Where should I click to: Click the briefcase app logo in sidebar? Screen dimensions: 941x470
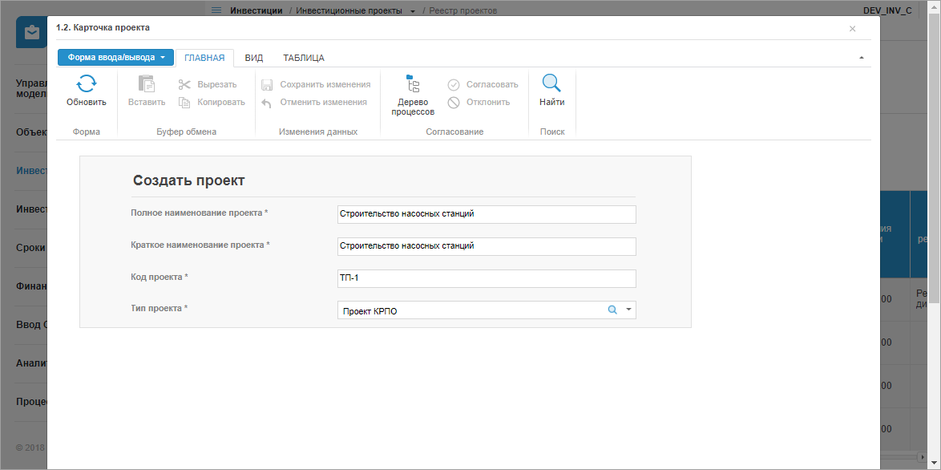coord(32,33)
